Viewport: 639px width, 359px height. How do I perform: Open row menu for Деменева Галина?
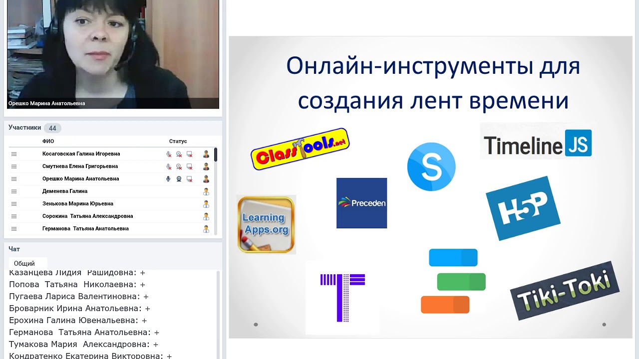(14, 191)
